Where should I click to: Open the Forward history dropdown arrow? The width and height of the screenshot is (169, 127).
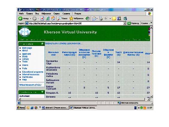38,19
